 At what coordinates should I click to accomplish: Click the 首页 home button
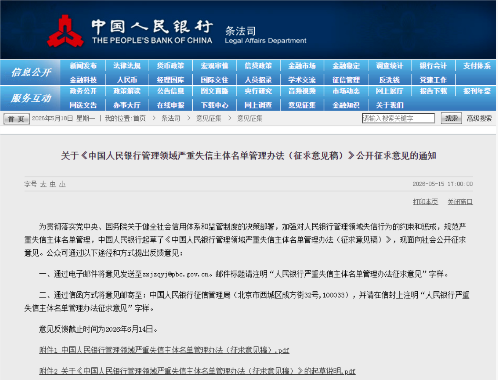pyautogui.click(x=16, y=119)
